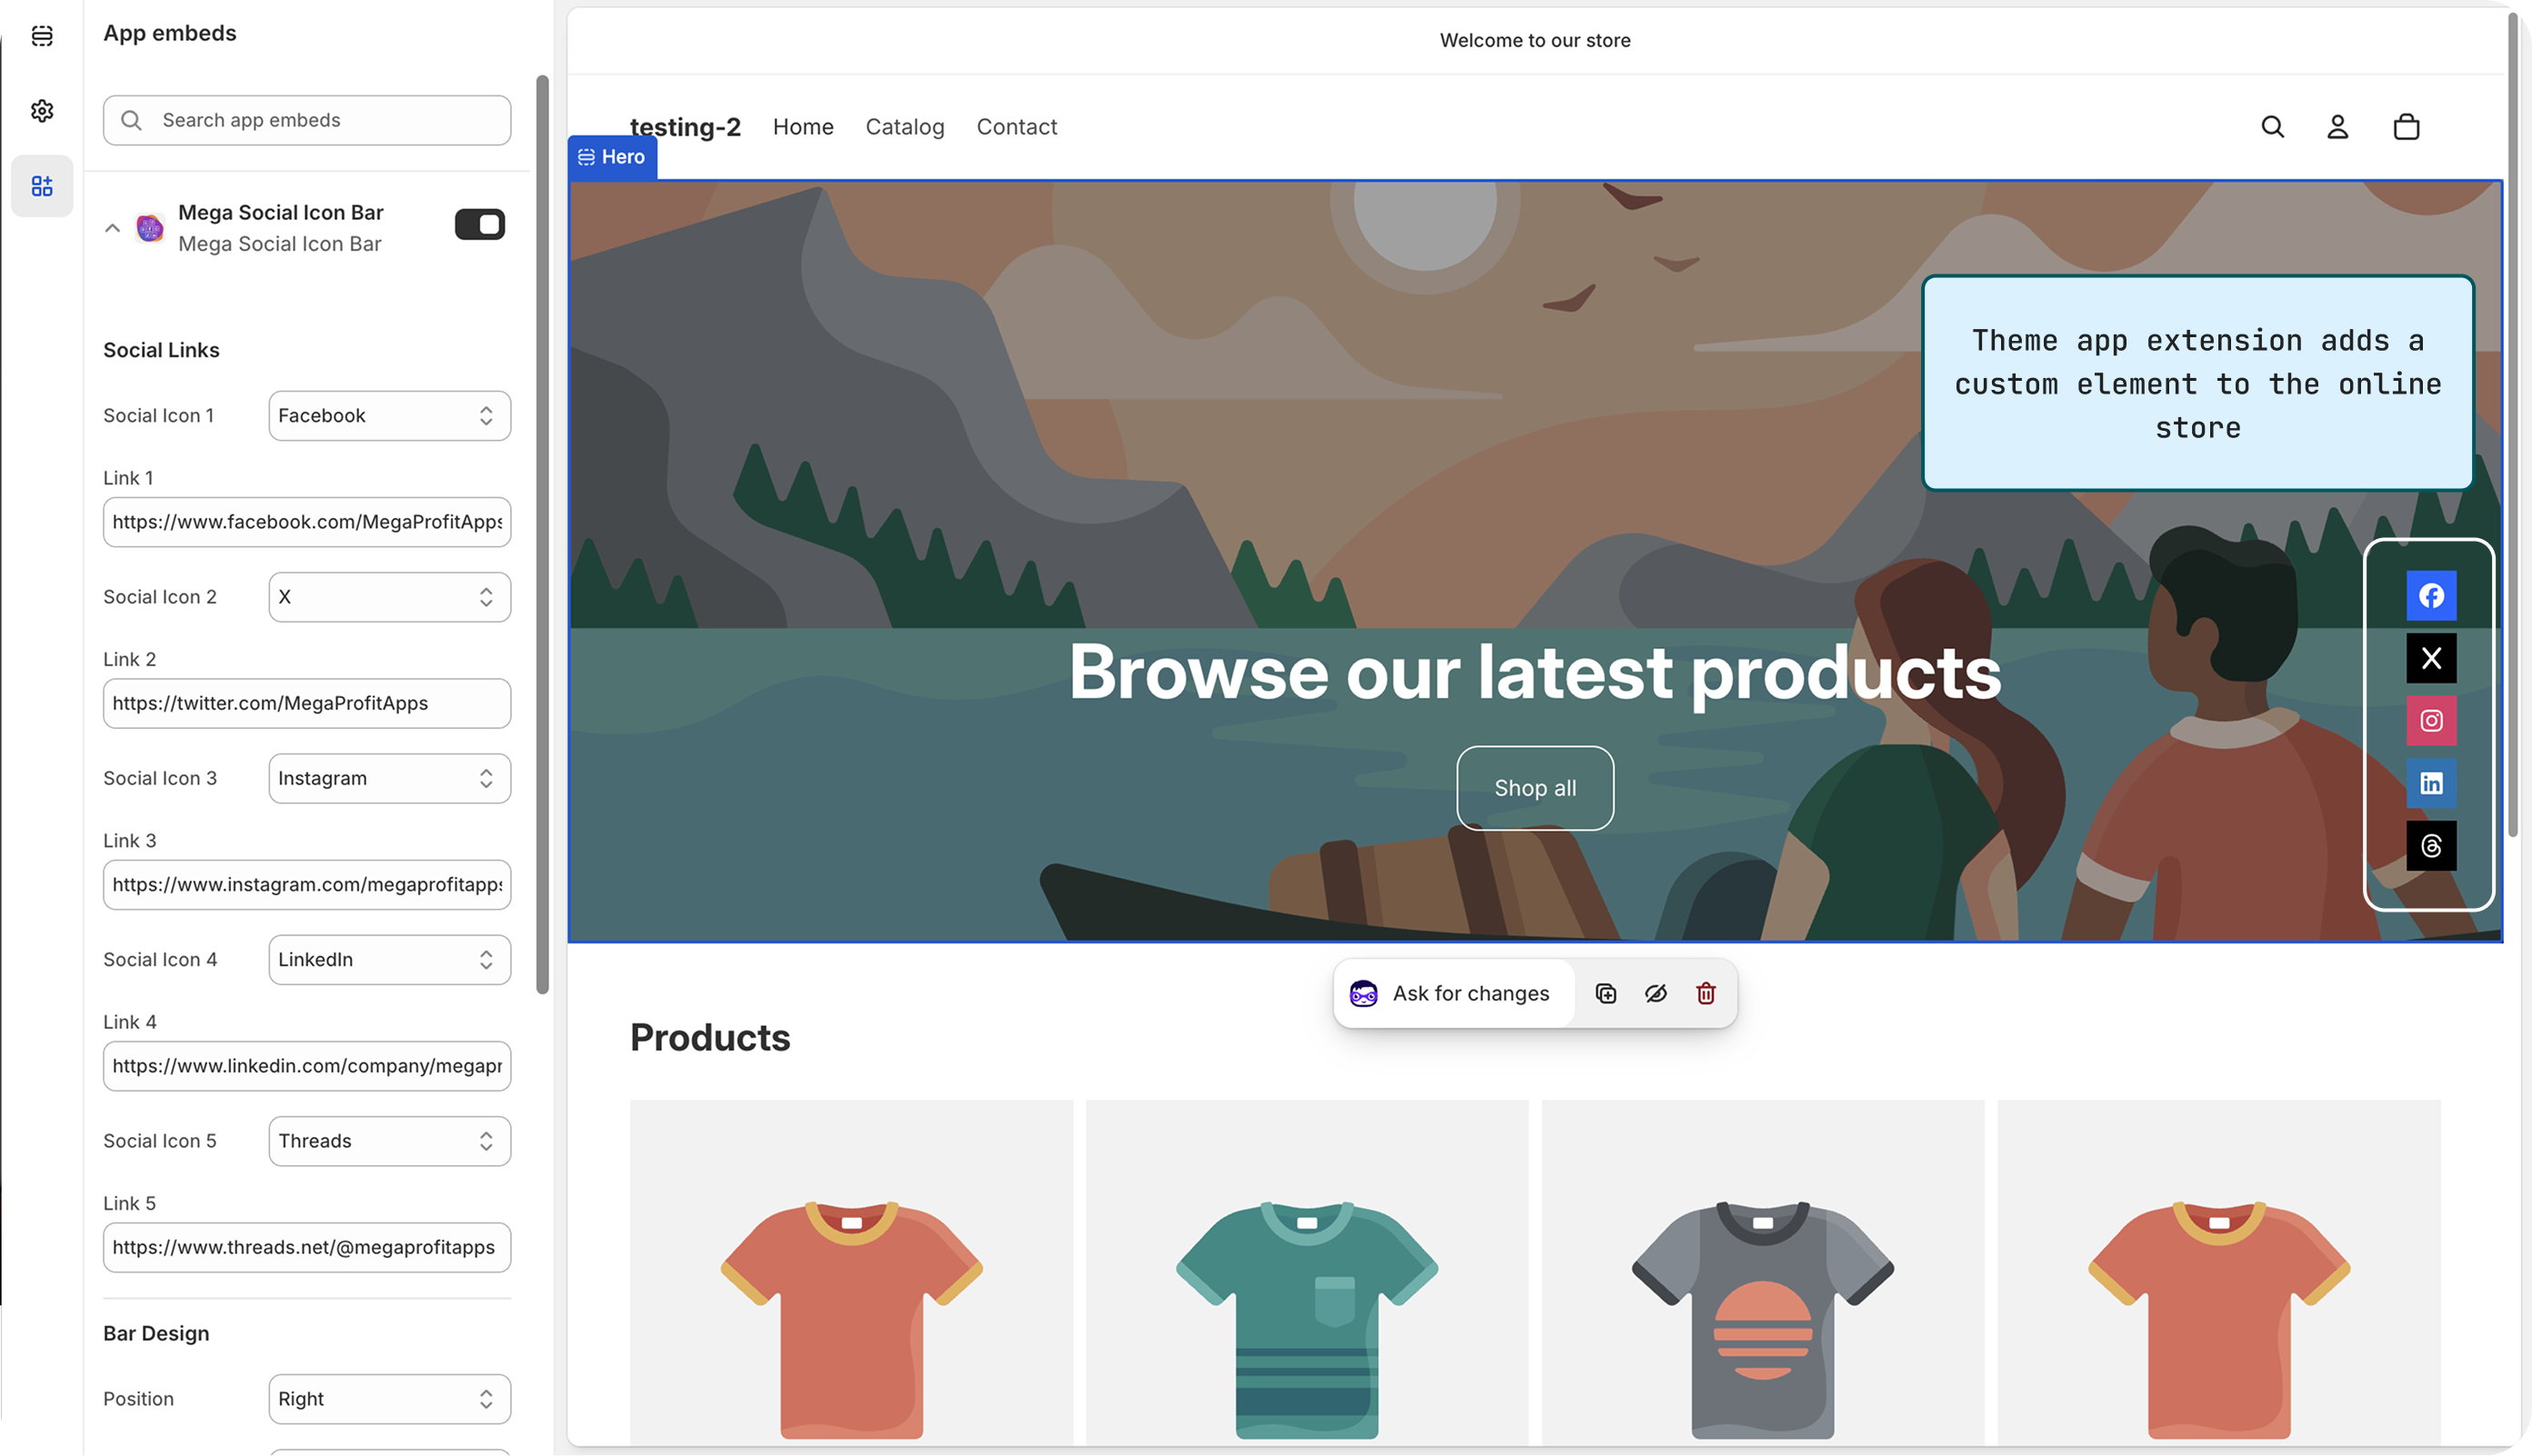Select the App embeds icon in left rail
Viewport: 2532px width, 1456px height.
tap(42, 186)
